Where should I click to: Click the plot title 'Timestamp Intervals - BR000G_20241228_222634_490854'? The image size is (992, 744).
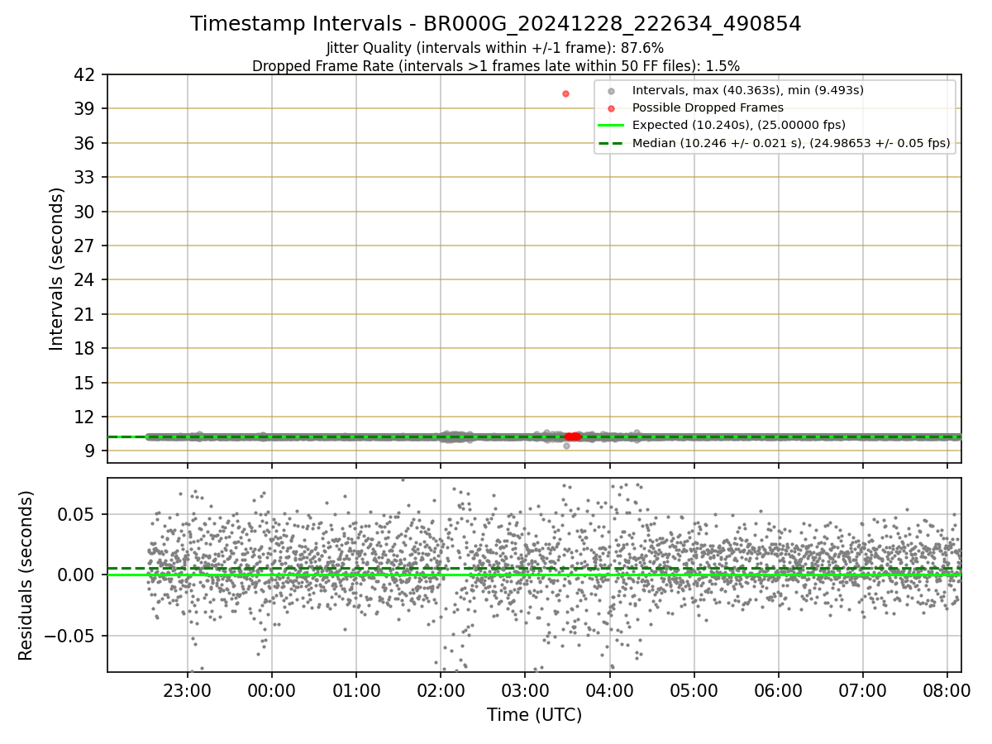(x=495, y=24)
